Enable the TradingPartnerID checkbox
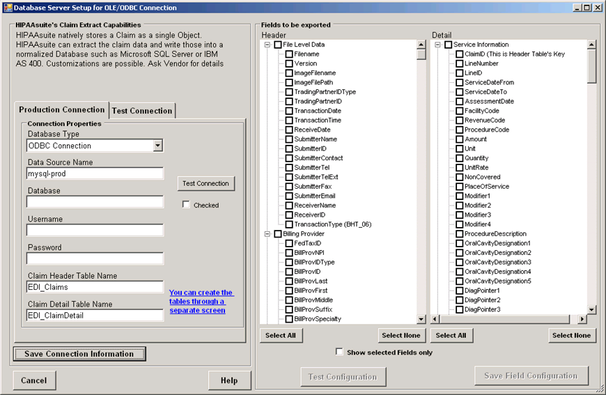Image resolution: width=606 pixels, height=395 pixels. click(x=288, y=101)
